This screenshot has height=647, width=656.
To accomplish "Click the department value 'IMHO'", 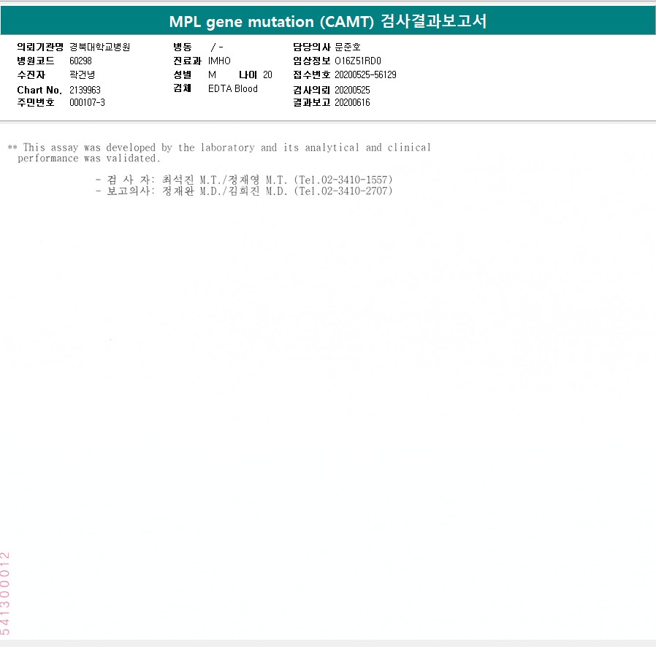I will tap(219, 61).
